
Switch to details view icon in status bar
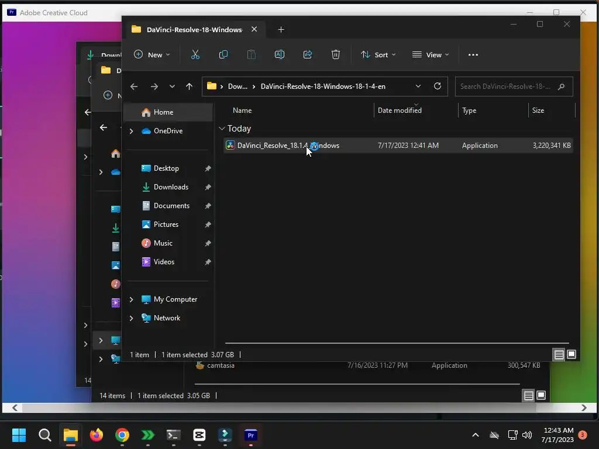559,355
